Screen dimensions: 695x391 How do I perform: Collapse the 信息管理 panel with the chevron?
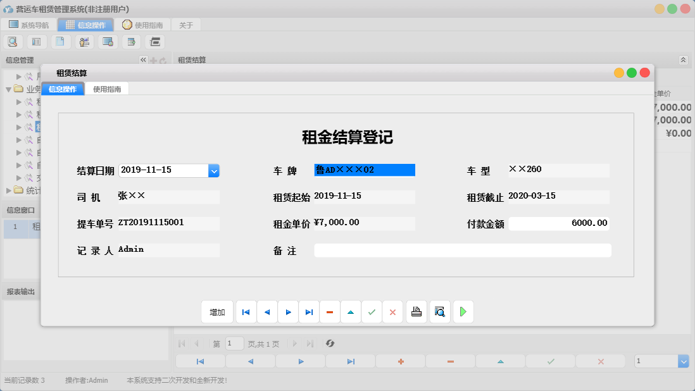tap(143, 59)
